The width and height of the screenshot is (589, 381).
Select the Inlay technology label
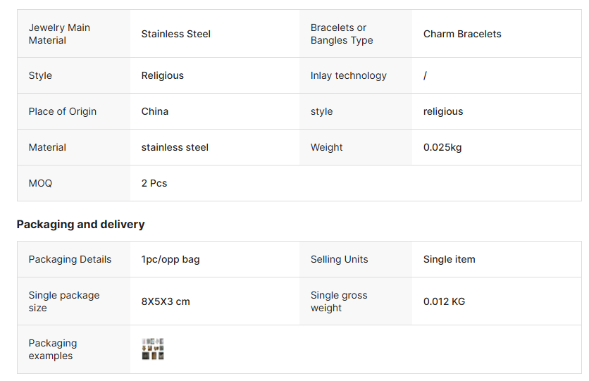348,75
